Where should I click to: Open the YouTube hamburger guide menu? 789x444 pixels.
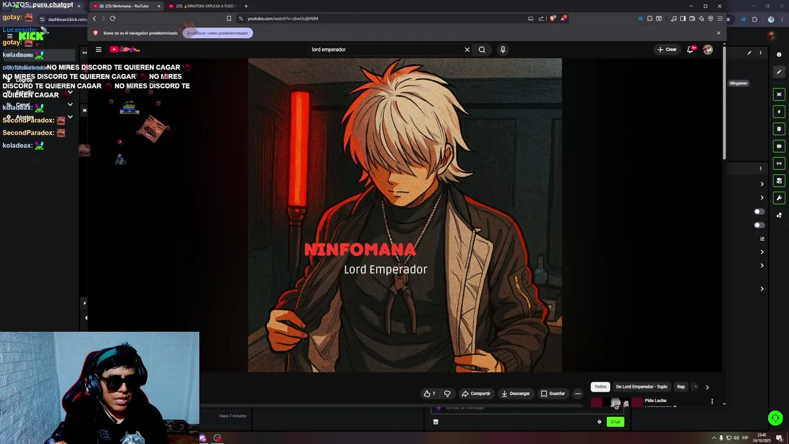(98, 49)
